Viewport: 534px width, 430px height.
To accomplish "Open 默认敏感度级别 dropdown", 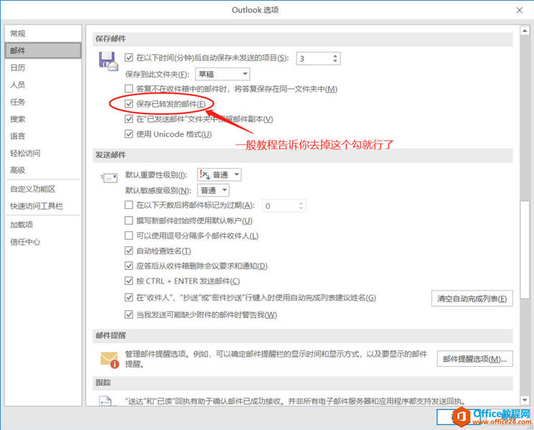I will point(213,190).
